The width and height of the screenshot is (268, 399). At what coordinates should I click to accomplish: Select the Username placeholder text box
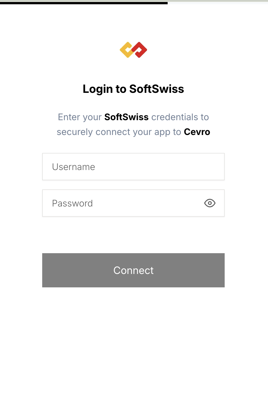[73, 167]
